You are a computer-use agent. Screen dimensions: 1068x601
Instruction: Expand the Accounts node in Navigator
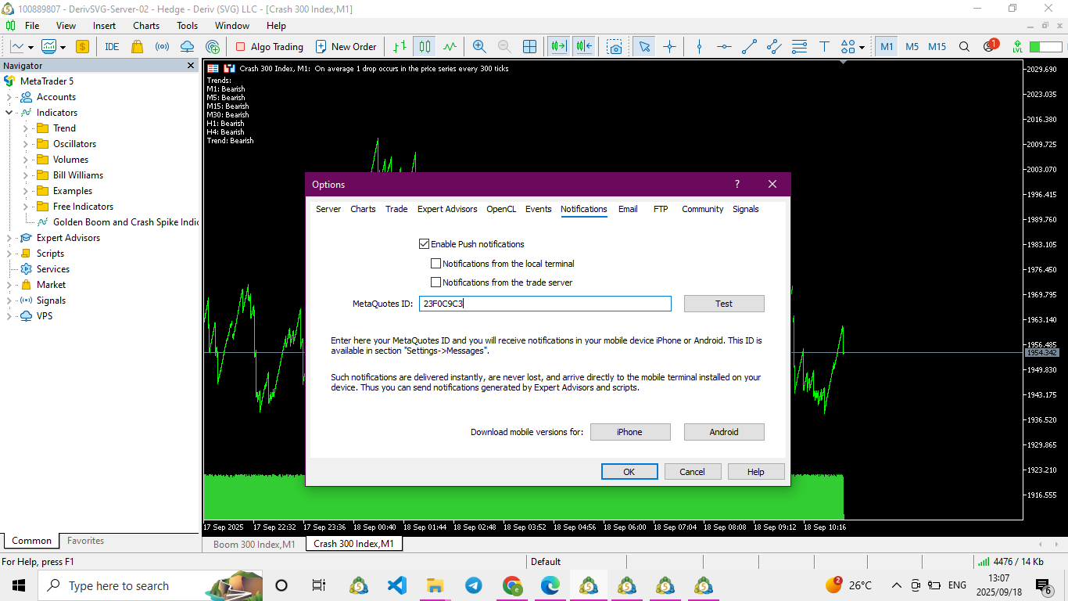coord(9,97)
